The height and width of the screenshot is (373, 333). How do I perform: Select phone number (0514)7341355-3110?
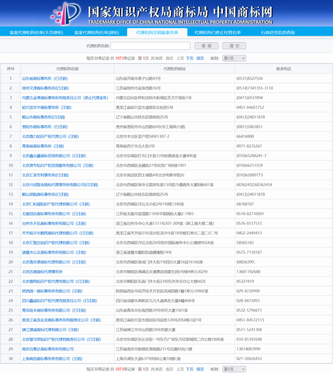click(255, 88)
